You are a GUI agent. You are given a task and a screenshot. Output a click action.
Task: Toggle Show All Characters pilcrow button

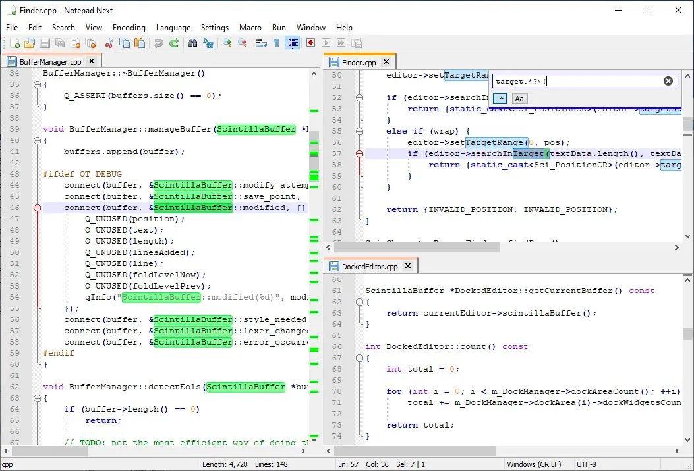(276, 43)
